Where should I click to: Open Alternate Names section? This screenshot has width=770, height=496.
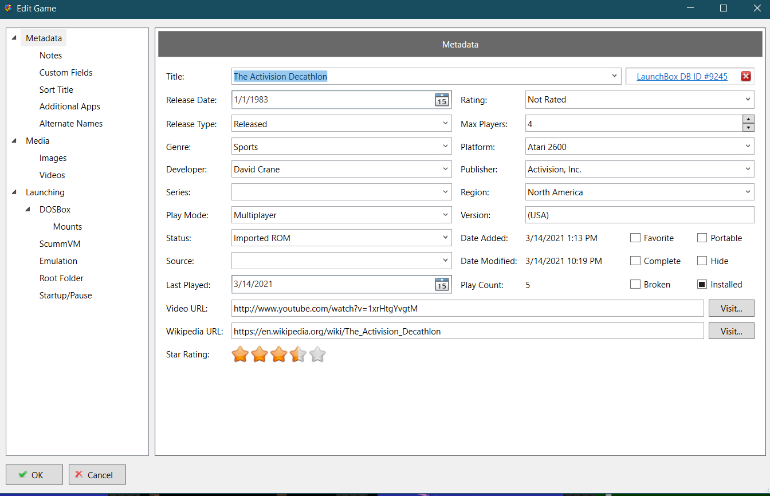pyautogui.click(x=71, y=124)
